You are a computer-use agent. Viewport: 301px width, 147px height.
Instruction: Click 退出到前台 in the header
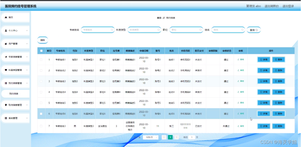click(272, 6)
